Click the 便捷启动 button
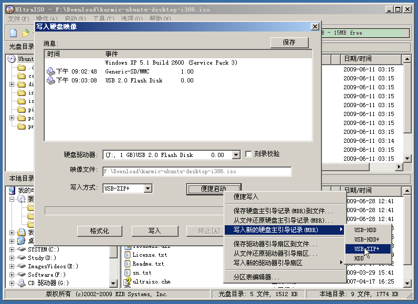This screenshot has width=418, height=304. click(214, 188)
